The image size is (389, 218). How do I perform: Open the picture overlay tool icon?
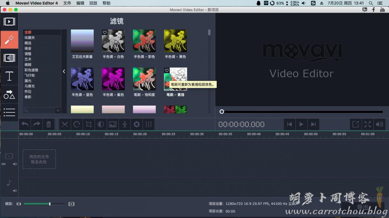[x=113, y=124]
